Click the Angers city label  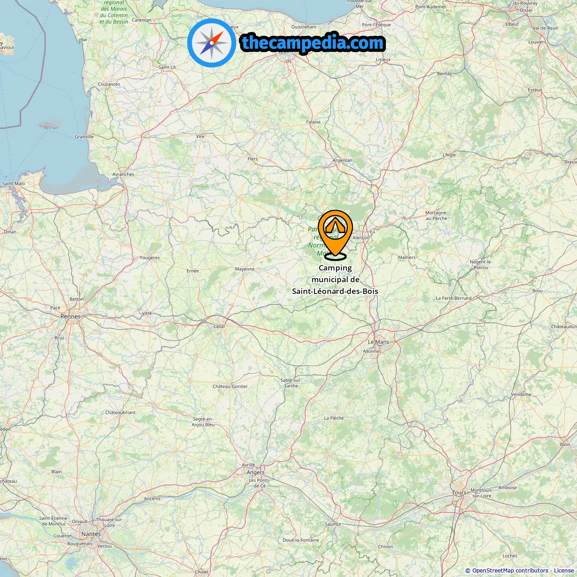point(256,472)
